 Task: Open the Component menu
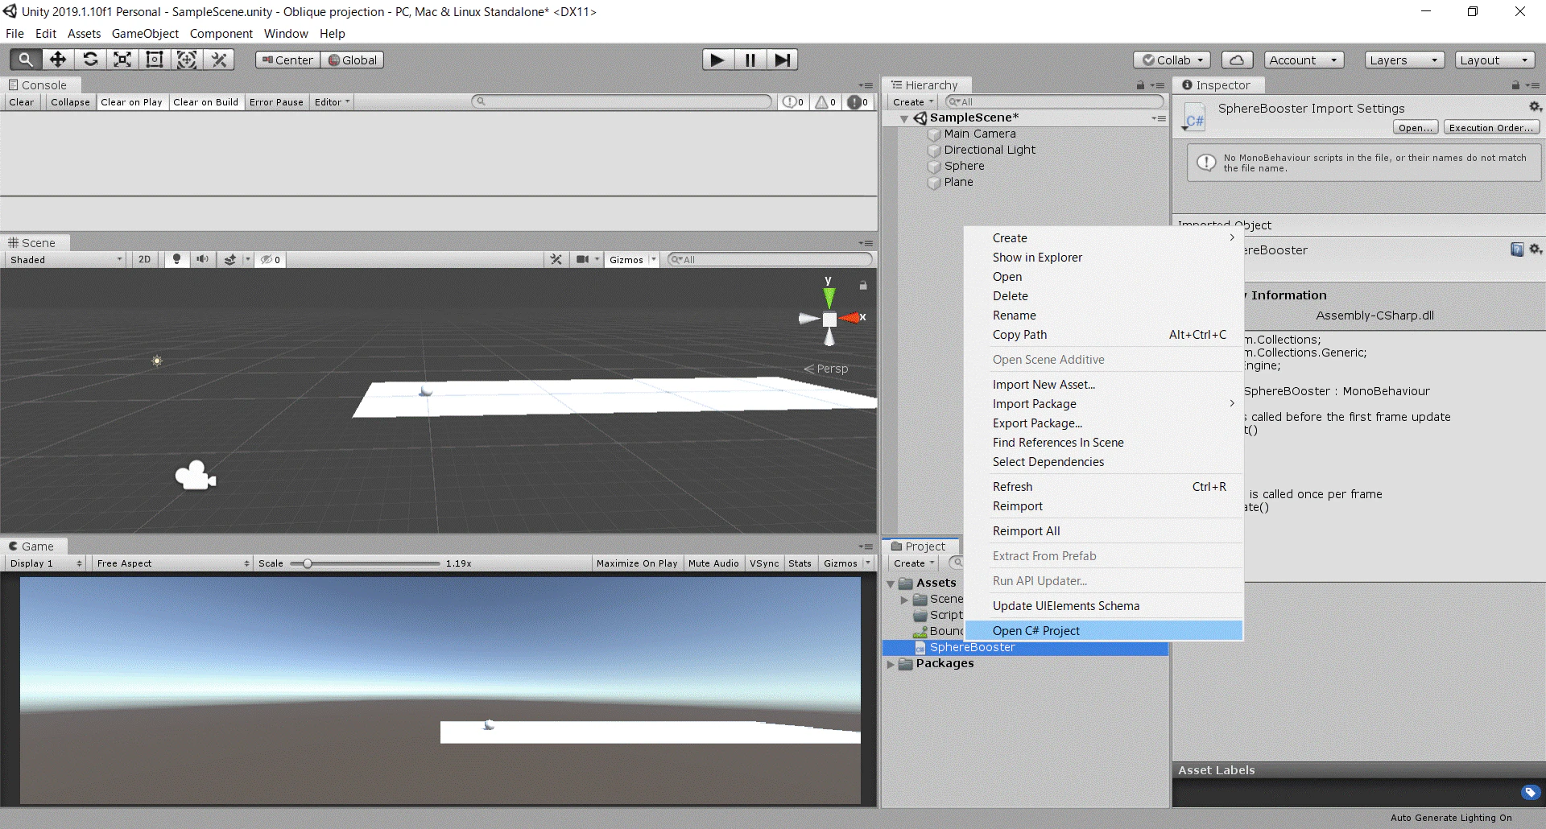tap(221, 34)
